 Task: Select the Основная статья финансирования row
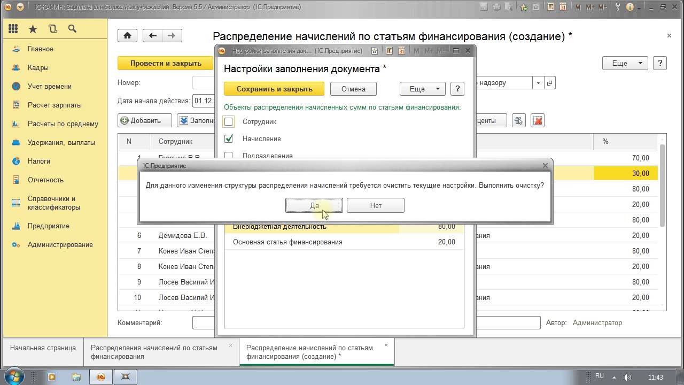344,242
